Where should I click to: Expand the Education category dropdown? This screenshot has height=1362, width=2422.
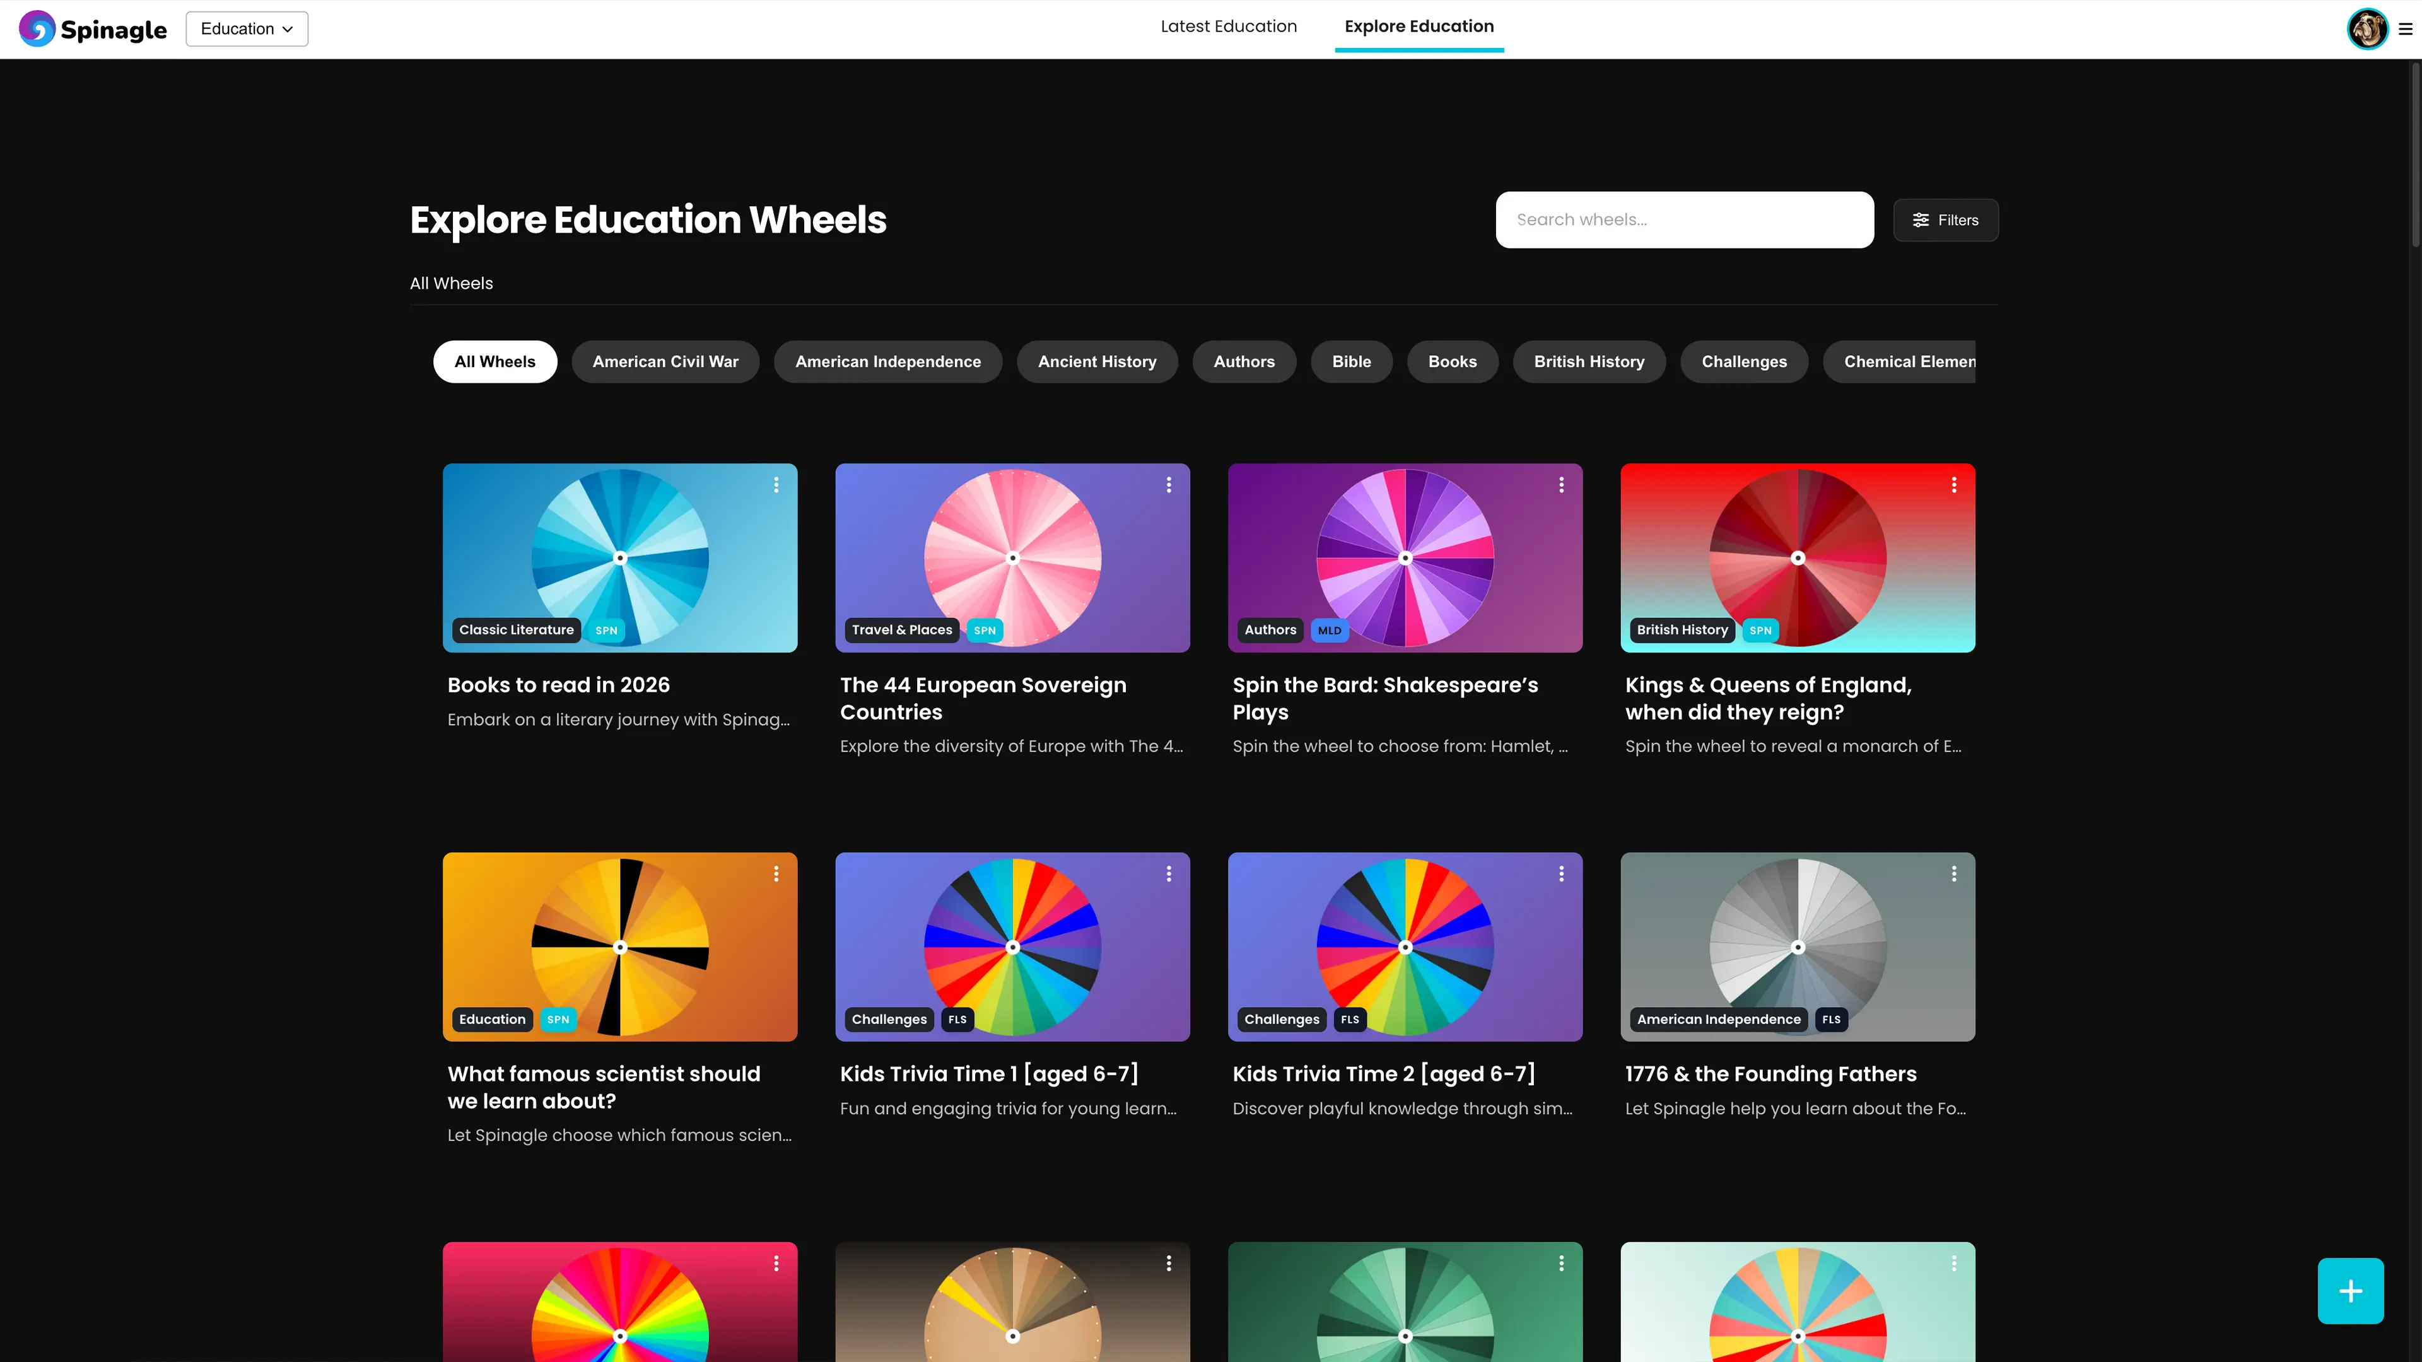pos(247,29)
